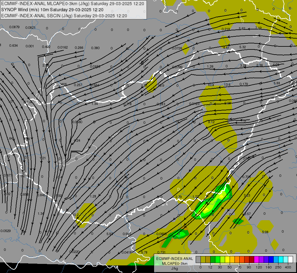
Task: Click the map value '3.23'
Action: [247, 195]
